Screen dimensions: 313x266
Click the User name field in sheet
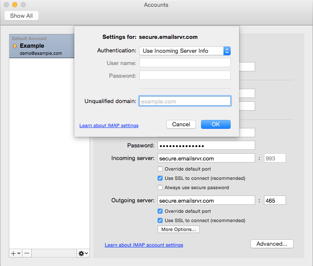coord(185,62)
